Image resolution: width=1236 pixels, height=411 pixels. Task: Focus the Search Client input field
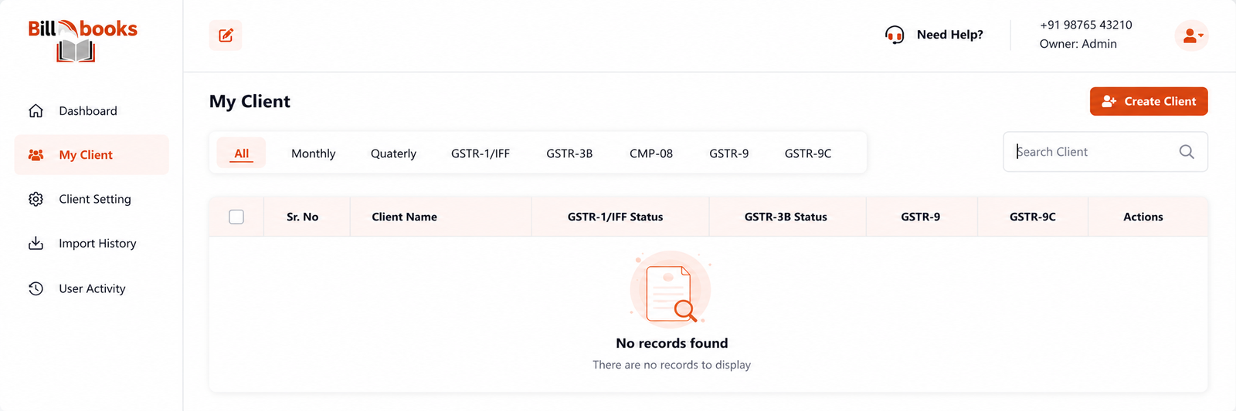coord(1105,152)
